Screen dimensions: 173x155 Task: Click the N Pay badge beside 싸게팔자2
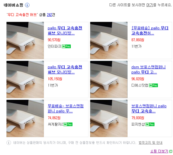click(68, 124)
